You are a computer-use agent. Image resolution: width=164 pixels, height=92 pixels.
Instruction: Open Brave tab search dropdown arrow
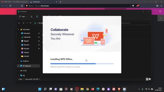145,2
